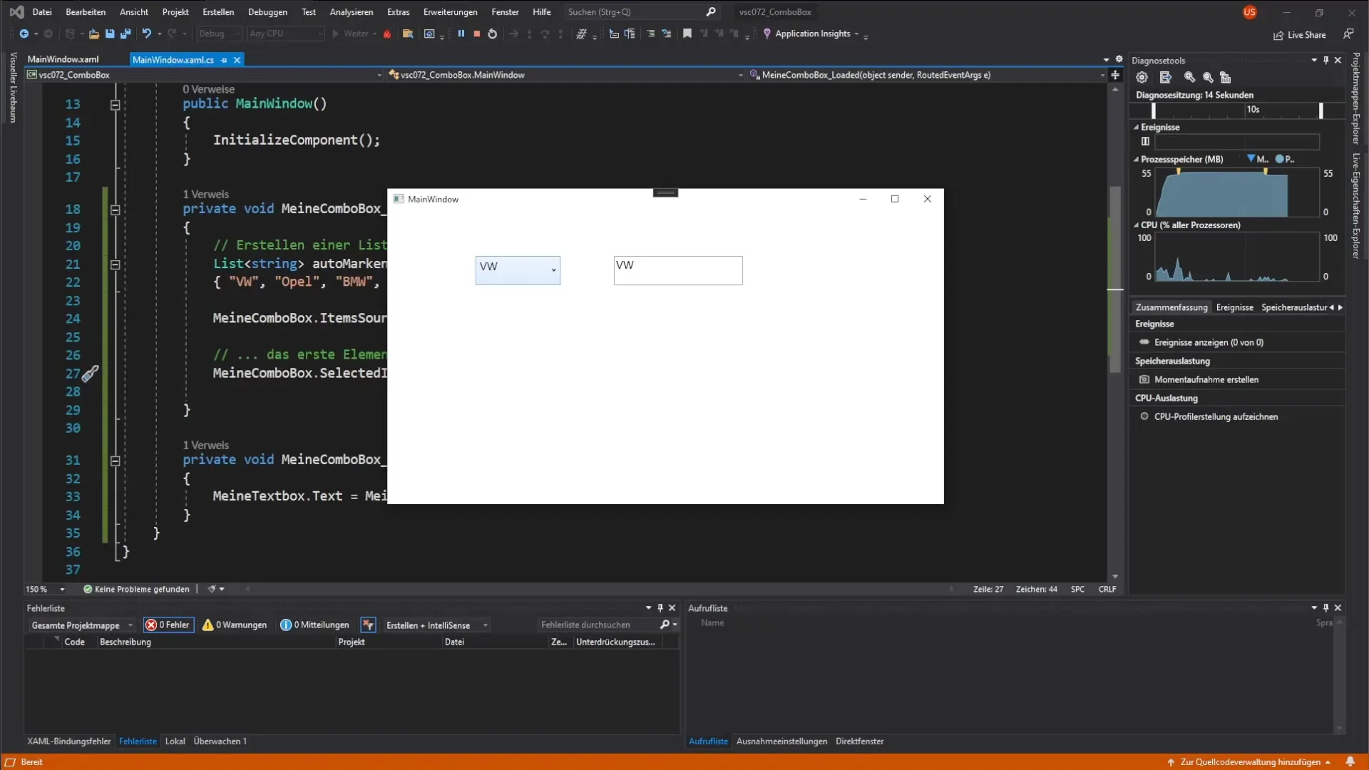Toggle the bookmark icon in the toolbar
Image resolution: width=1369 pixels, height=770 pixels.
coord(687,34)
